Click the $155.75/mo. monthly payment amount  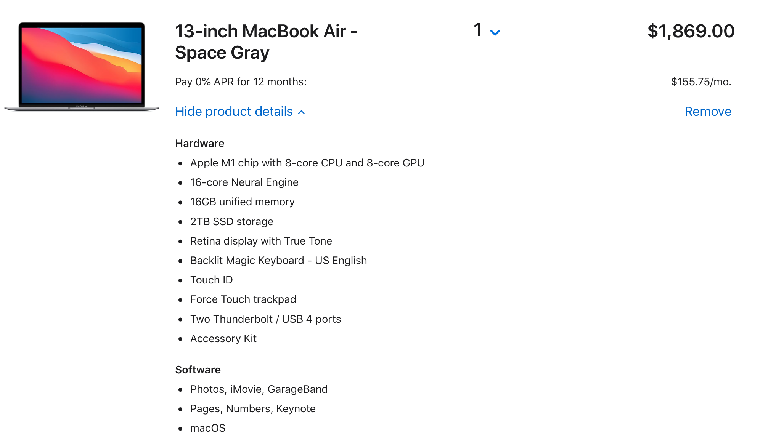tap(701, 82)
